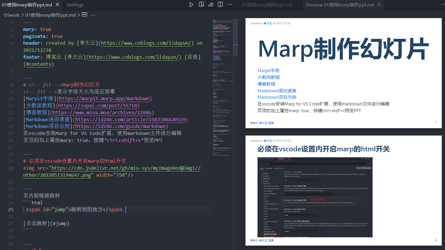Click page number 1 on the first slide
This screenshot has height=250, width=445.
(x=436, y=123)
